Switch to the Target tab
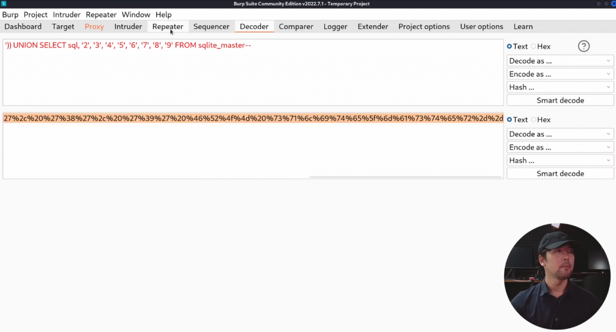Image resolution: width=616 pixels, height=332 pixels. (63, 26)
